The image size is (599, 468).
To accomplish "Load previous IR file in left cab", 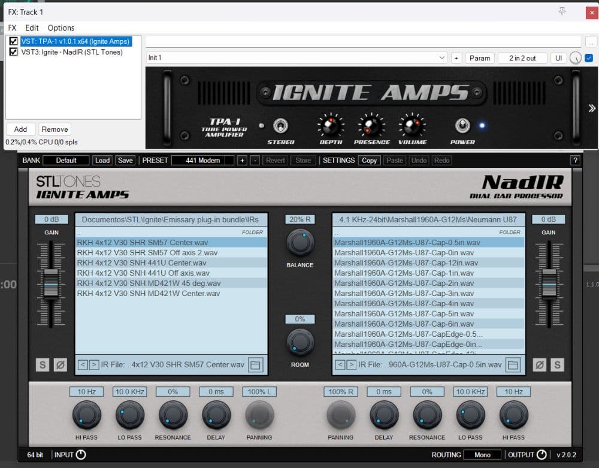I will point(83,364).
